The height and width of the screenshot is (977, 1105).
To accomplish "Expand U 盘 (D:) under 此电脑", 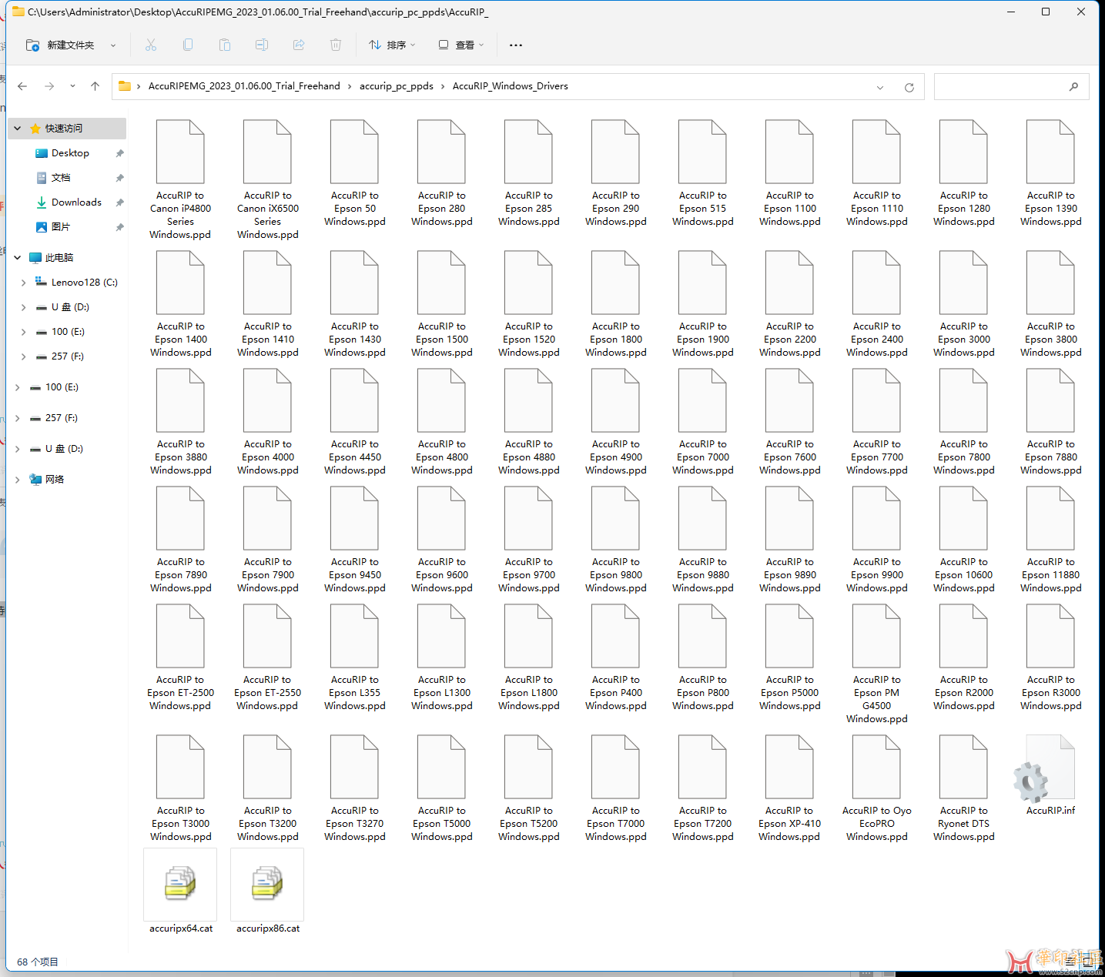I will (23, 307).
